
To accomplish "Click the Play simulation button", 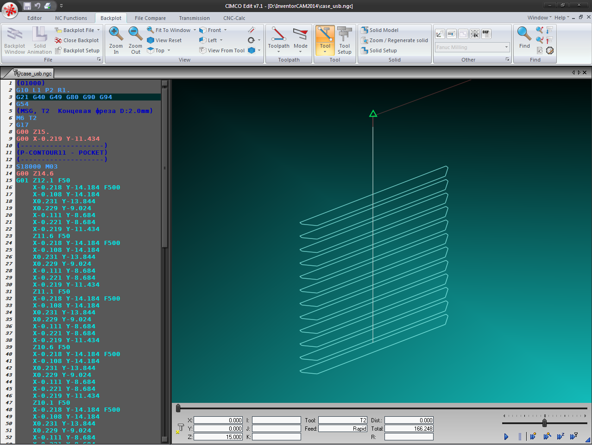I will [506, 436].
